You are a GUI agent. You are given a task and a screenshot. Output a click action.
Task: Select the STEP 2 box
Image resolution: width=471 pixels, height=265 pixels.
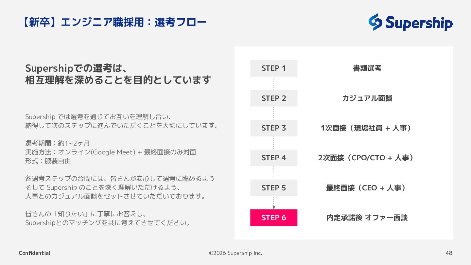[274, 98]
